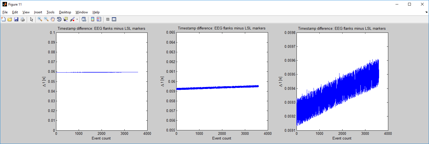
Task: Print the figure with the printer icon
Action: pyautogui.click(x=22, y=19)
